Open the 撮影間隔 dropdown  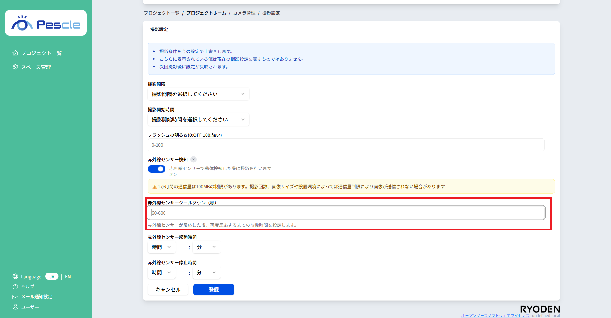point(198,94)
